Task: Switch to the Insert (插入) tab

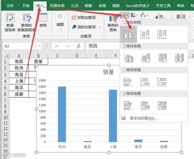Action: coord(40,6)
